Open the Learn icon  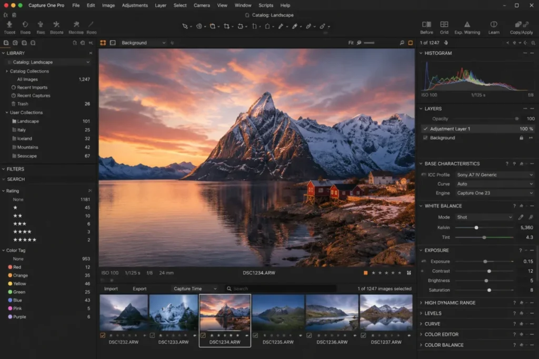click(494, 24)
